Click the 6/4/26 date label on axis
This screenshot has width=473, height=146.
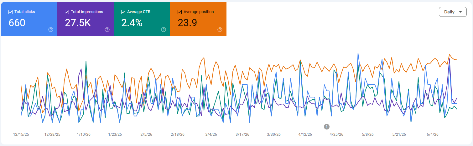432,134
